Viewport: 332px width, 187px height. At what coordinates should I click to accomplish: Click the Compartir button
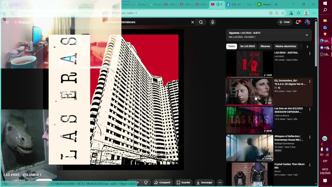[x=162, y=183]
